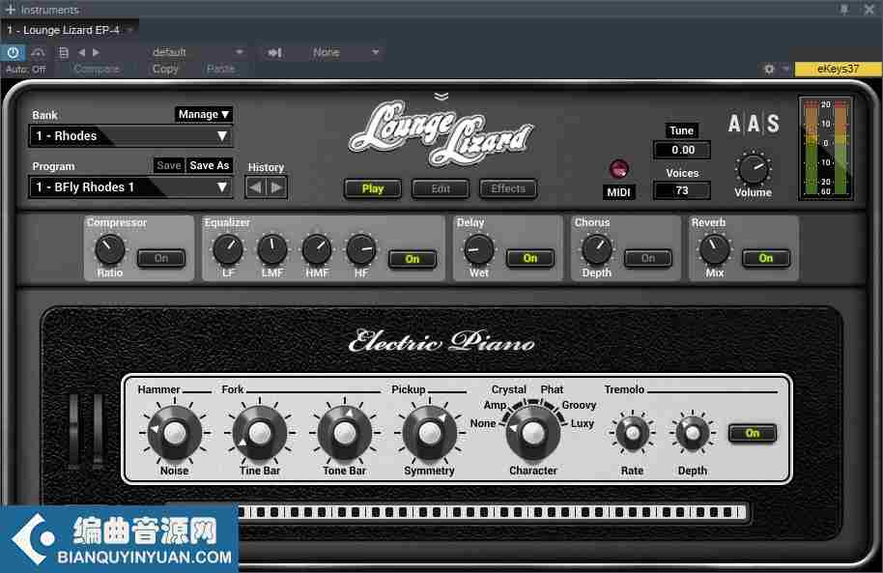This screenshot has width=883, height=573.
Task: Open the default preset dropdown
Action: [196, 52]
